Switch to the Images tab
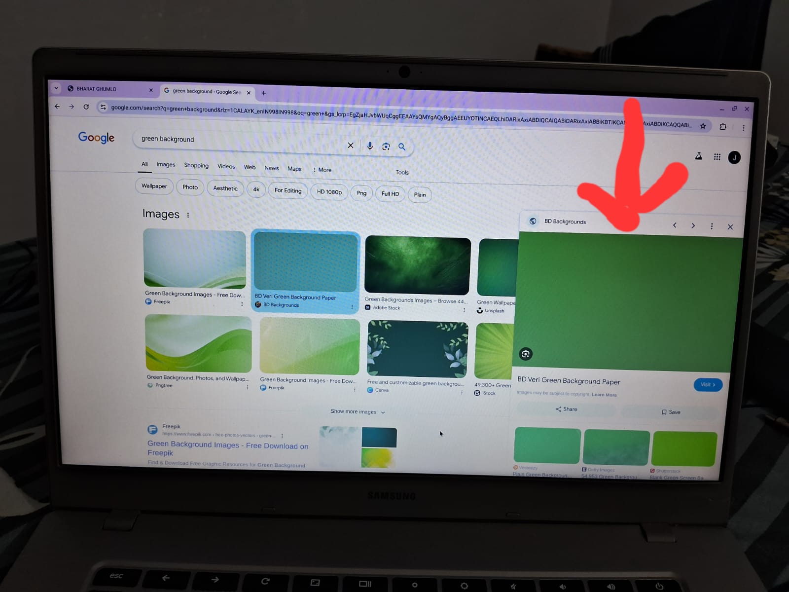The height and width of the screenshot is (592, 789). [166, 165]
